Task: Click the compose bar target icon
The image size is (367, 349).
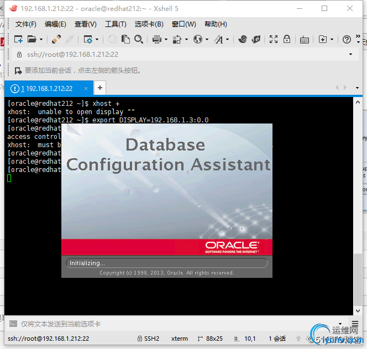Action: (x=13, y=324)
